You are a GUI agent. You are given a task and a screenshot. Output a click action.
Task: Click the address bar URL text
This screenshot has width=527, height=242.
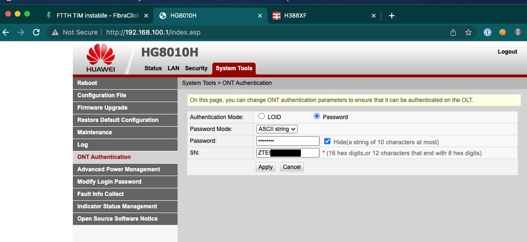click(153, 33)
